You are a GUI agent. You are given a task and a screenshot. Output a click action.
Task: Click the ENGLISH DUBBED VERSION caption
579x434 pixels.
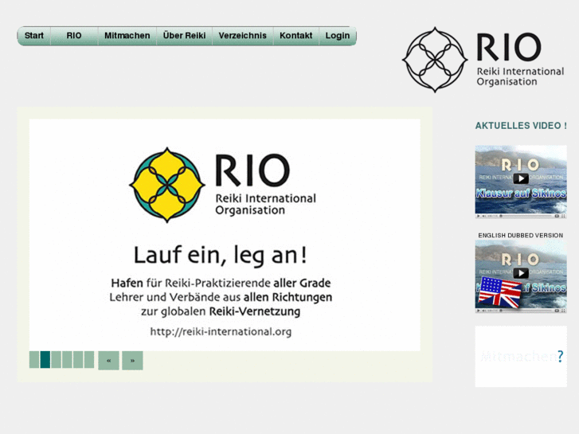click(521, 235)
